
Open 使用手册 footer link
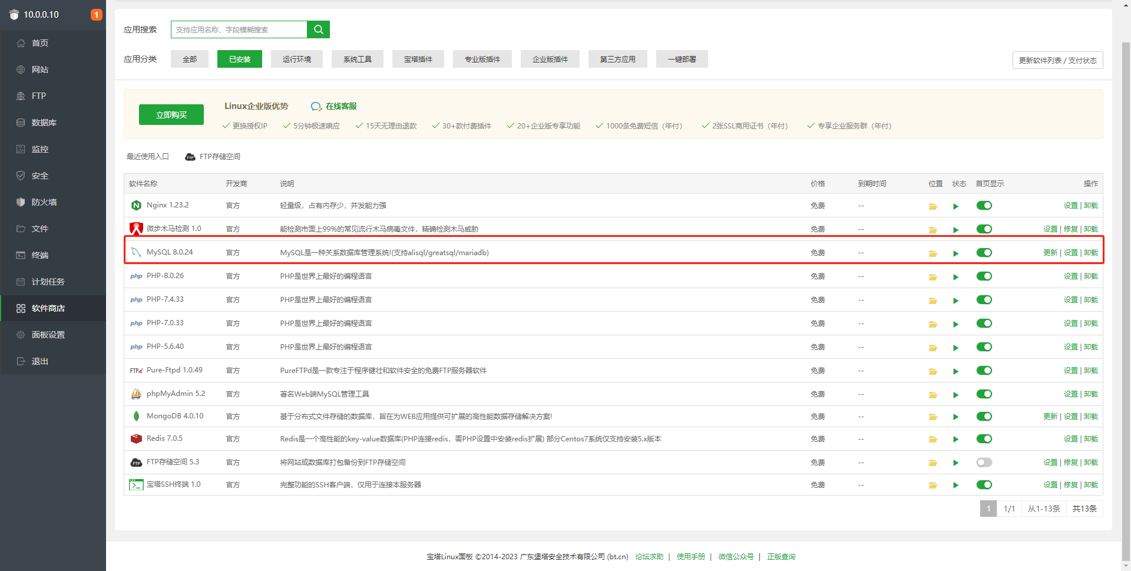(x=691, y=557)
